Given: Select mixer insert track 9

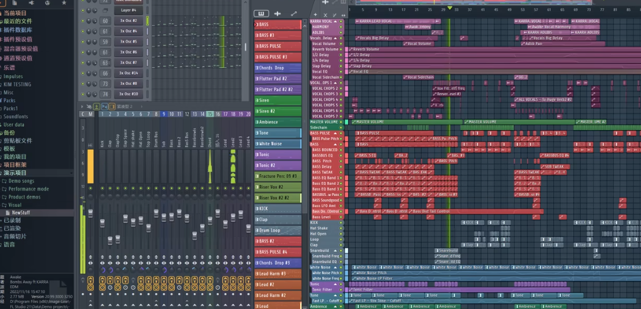Looking at the screenshot, I should (x=164, y=114).
